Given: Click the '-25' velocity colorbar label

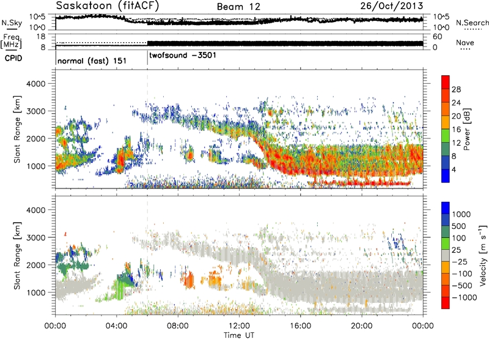Looking at the screenshot, I should (x=460, y=262).
